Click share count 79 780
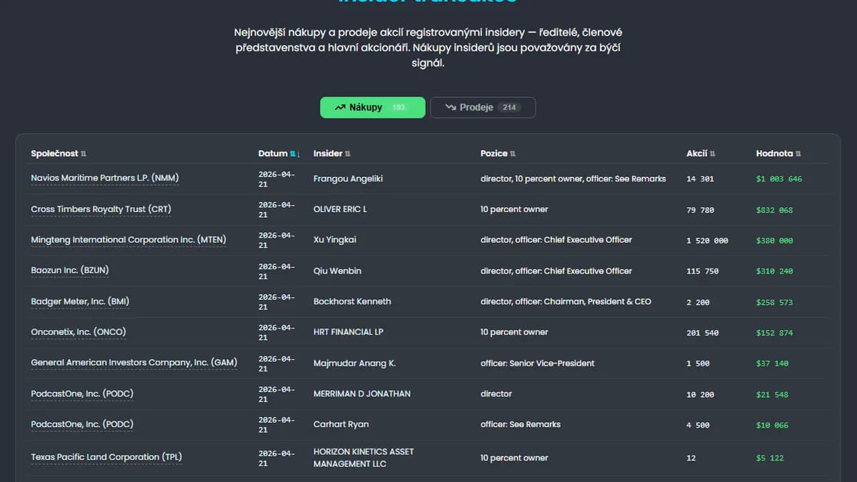 [700, 210]
